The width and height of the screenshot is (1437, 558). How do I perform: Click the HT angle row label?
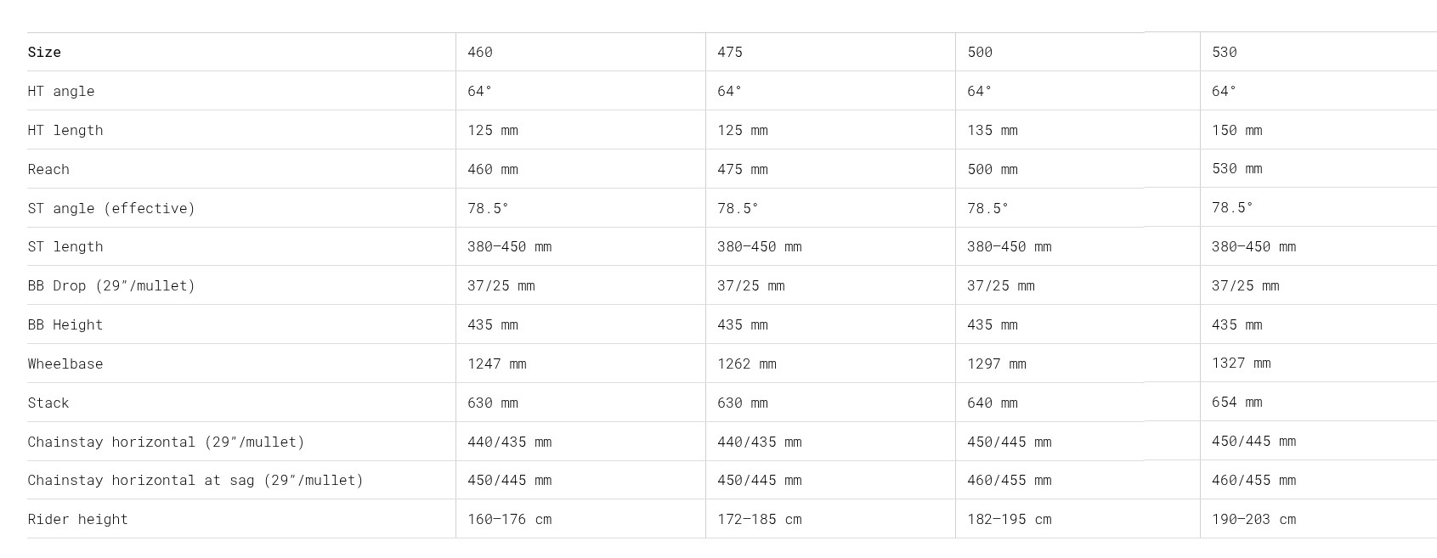61,91
